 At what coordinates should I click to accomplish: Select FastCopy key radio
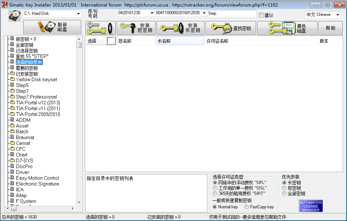click(x=247, y=207)
